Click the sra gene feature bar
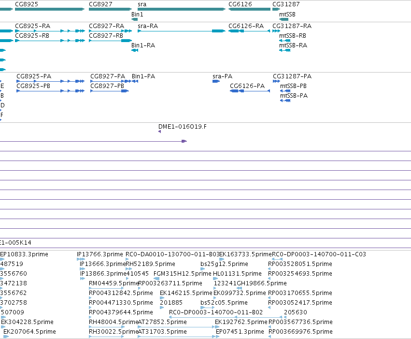This screenshot has width=411, height=339. tap(182, 9)
